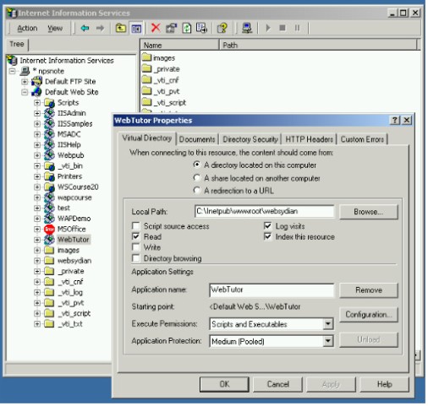
Task: Open the Application Protection dropdown
Action: [x=327, y=341]
